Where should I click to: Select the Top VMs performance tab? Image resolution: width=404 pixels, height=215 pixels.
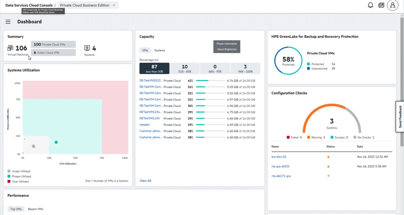tap(16, 209)
